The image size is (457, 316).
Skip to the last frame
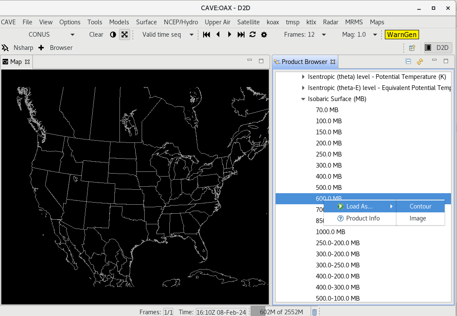[x=241, y=35]
